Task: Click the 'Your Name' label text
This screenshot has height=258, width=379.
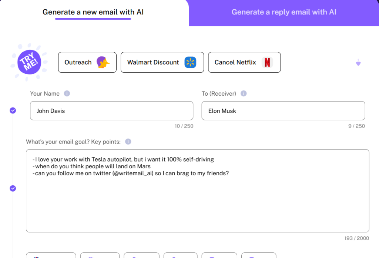Action: (45, 94)
